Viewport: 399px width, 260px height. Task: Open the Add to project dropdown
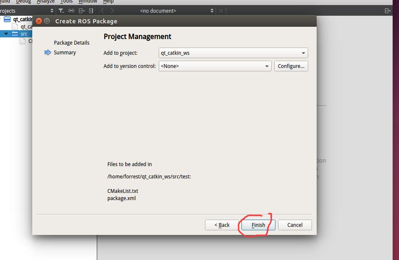point(233,53)
